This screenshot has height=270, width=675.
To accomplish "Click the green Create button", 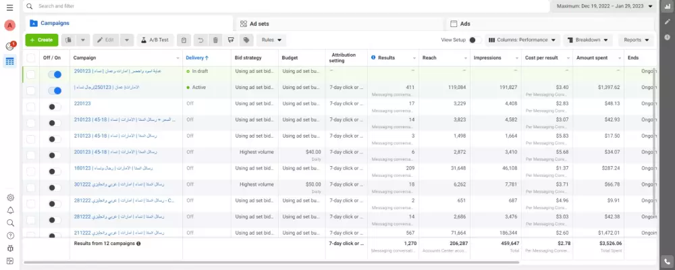I will click(41, 40).
